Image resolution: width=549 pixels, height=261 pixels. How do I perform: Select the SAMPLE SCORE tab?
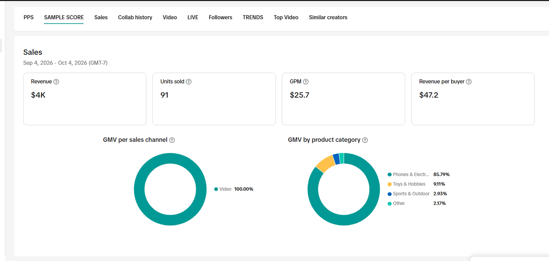click(64, 17)
